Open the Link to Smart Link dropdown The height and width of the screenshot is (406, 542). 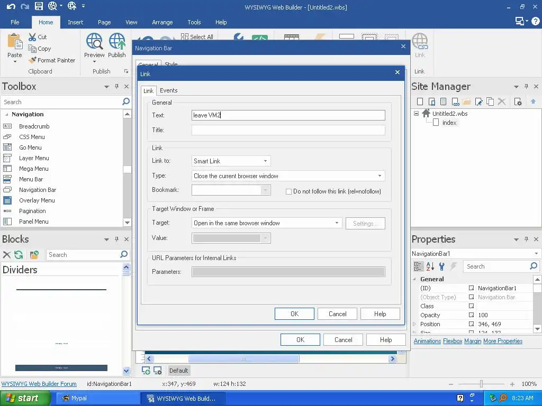[266, 161]
